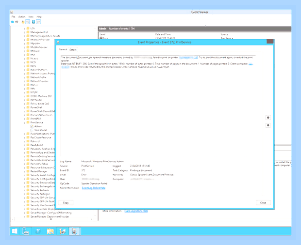This screenshot has width=301, height=245.
Task: Select the Policy-based QoS tree item
Action: tap(40, 104)
